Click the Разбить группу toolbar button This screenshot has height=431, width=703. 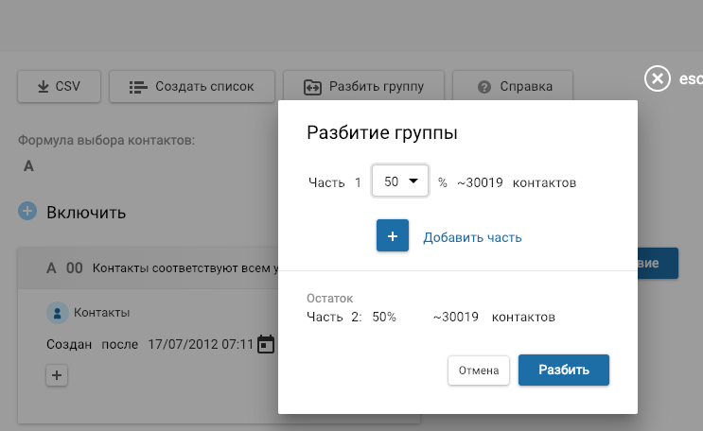coord(363,87)
